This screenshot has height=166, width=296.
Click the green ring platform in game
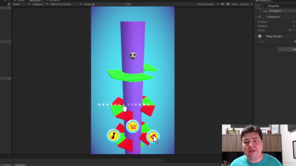pyautogui.click(x=130, y=76)
